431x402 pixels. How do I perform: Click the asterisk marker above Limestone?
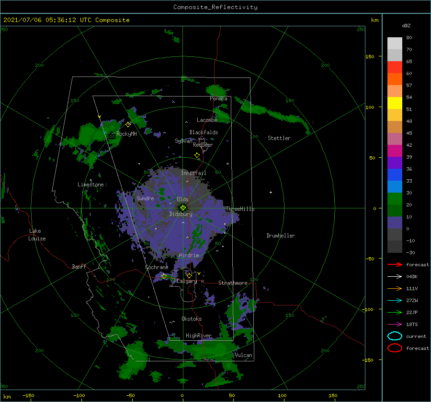point(91,180)
